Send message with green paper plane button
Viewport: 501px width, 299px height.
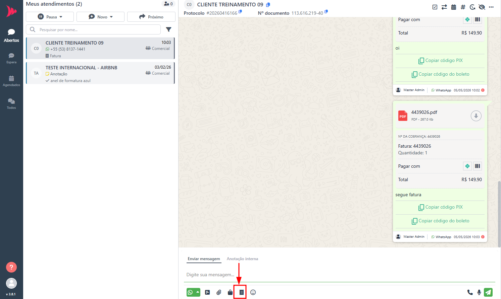click(488, 292)
